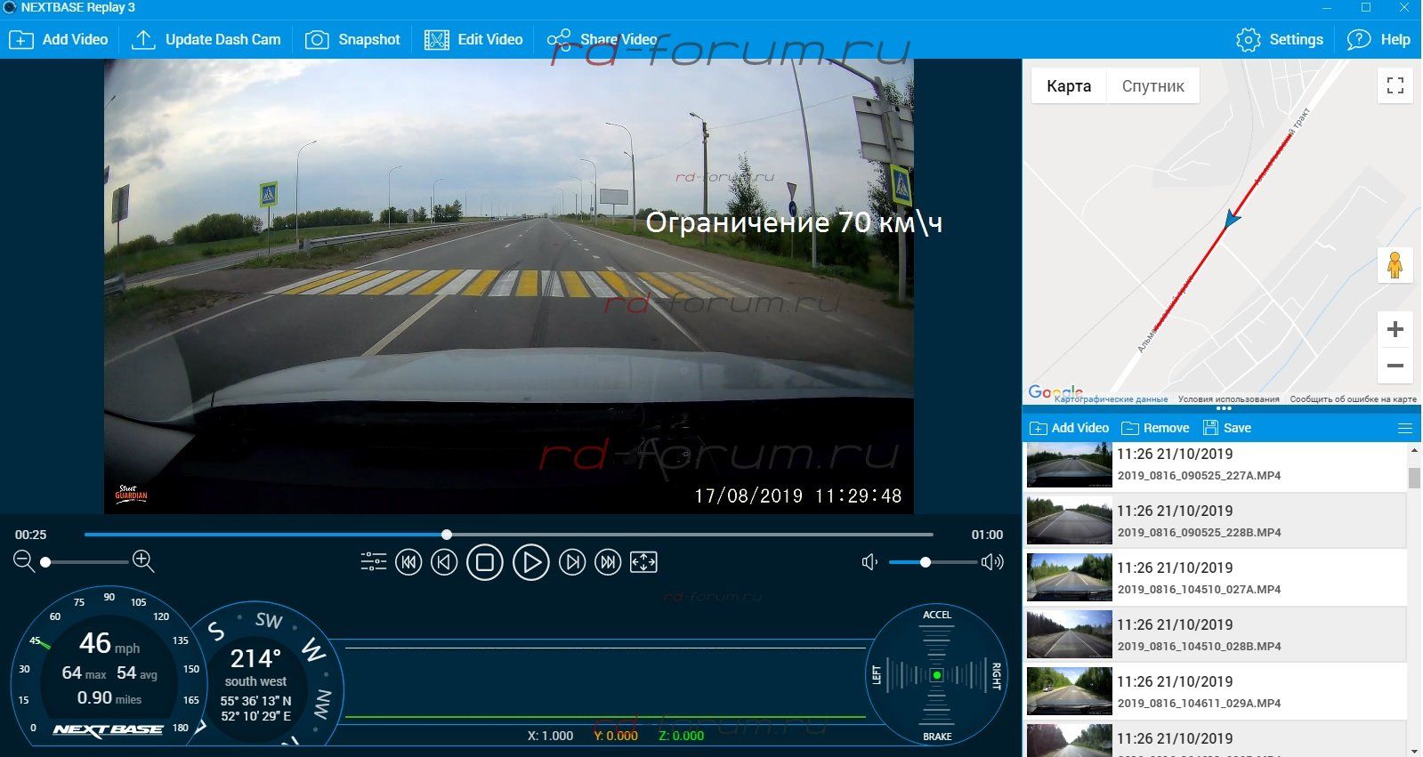Toggle fullscreen video view

tap(643, 562)
